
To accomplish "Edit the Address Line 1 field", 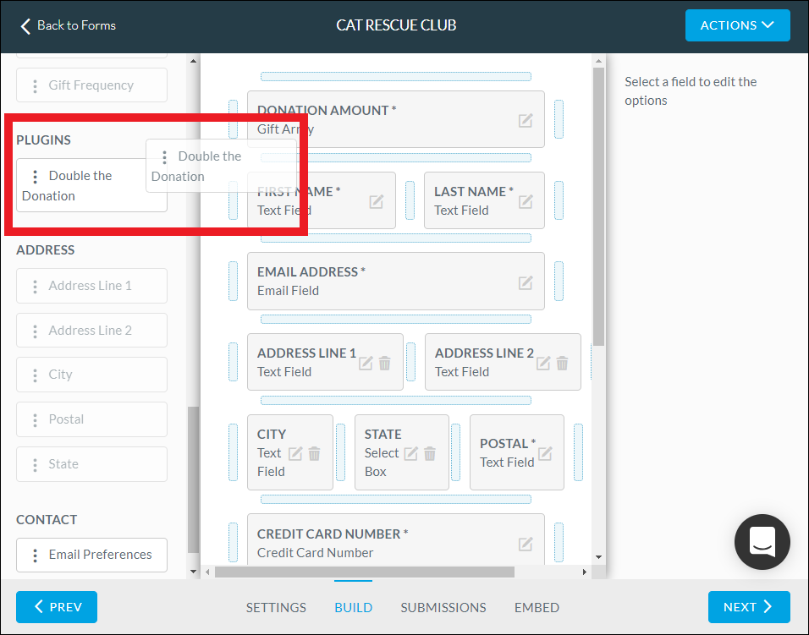I will pos(366,364).
